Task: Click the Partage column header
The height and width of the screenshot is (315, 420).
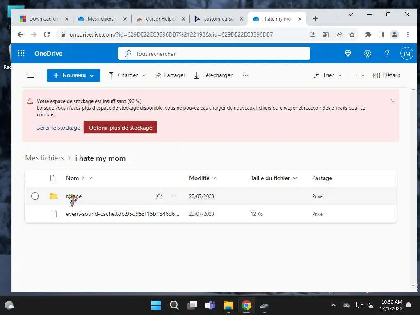Action: pyautogui.click(x=322, y=178)
